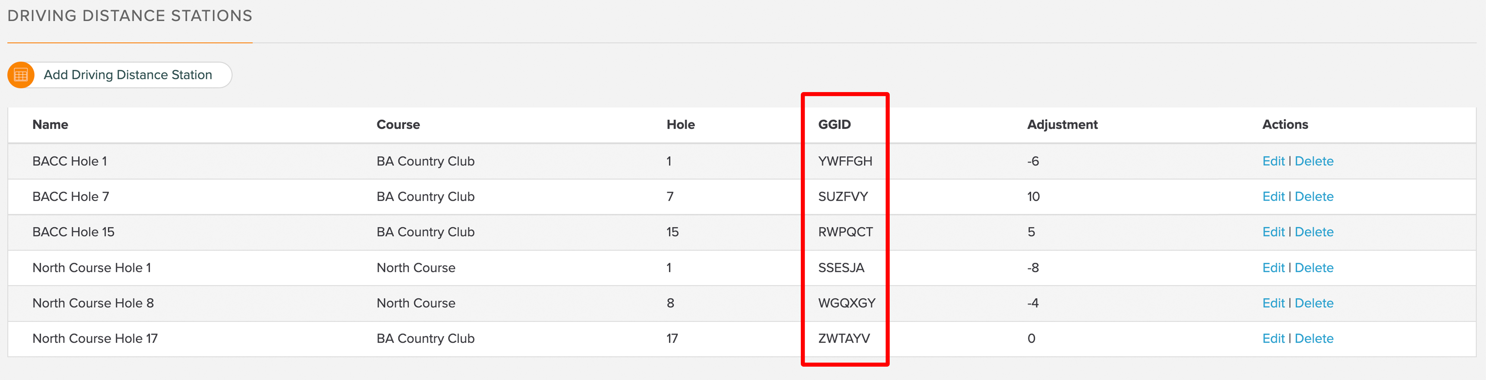Edit the North Course Hole 8 station
The image size is (1486, 380).
1273,303
